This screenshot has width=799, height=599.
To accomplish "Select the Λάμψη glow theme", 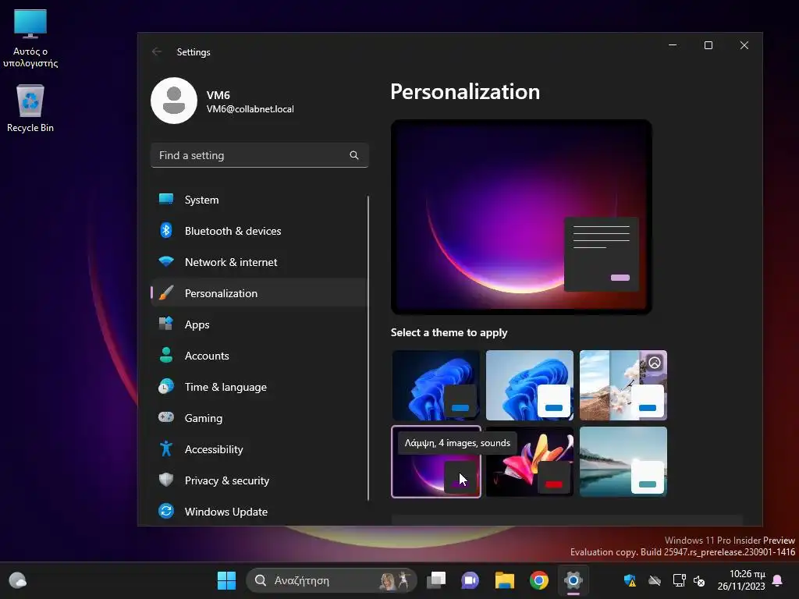I will coord(435,462).
